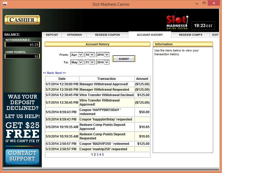Image resolution: width=274 pixels, height=173 pixels.
Task: Click the 5/7/2014 12:38:45 PM date of Declined row
Action: pyautogui.click(x=62, y=95)
